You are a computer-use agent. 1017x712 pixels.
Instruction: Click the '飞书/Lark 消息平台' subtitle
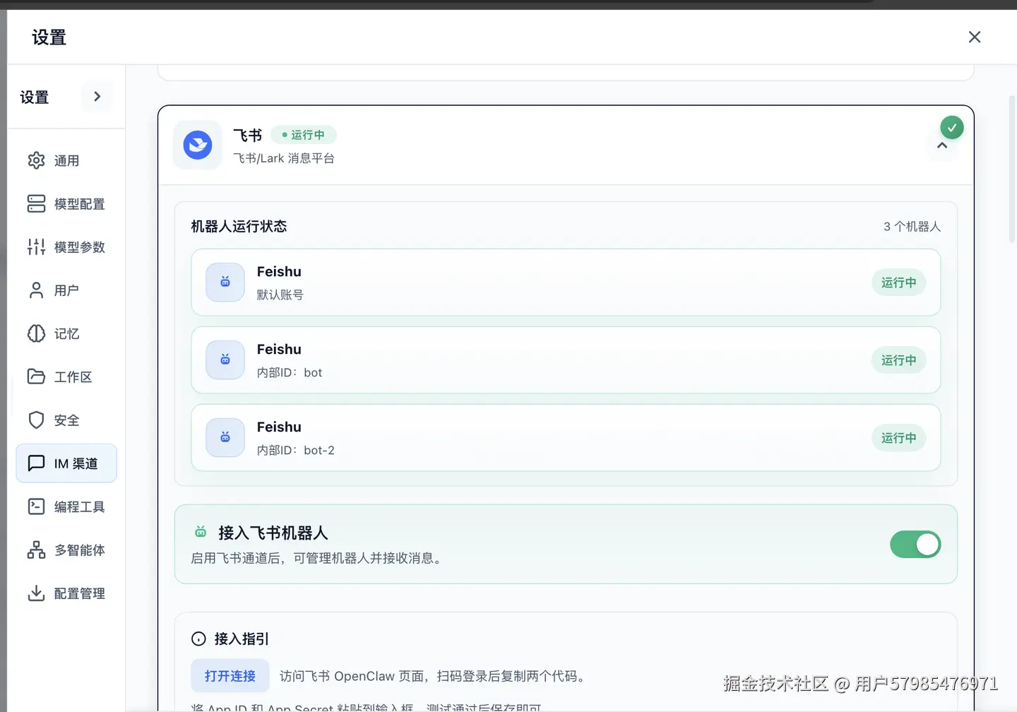pyautogui.click(x=284, y=158)
